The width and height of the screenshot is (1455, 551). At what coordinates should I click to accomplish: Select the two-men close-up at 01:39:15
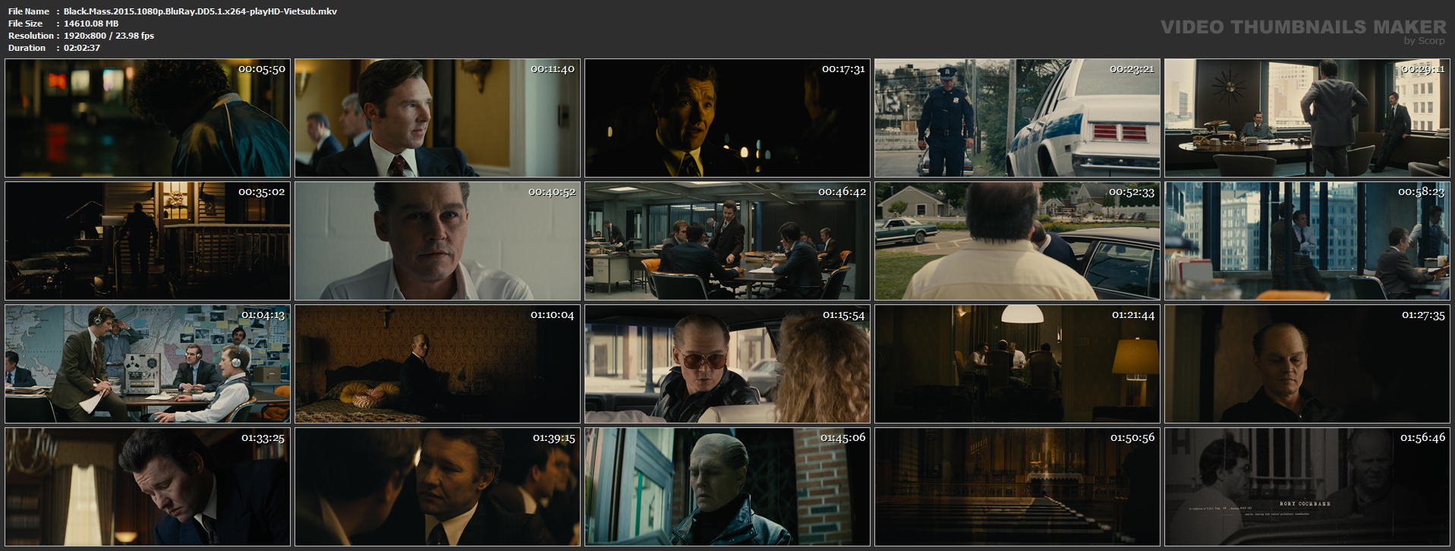point(437,486)
